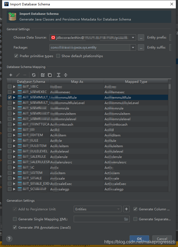Expand the inttocash table row
178x247 pixels.
pyautogui.click(x=14, y=124)
